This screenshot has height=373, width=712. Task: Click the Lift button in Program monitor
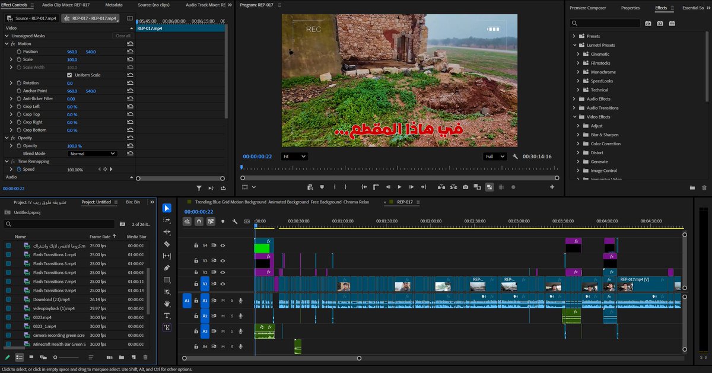coord(441,187)
